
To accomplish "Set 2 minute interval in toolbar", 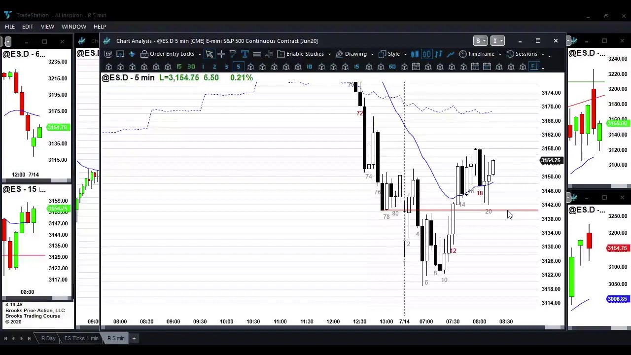I will [214, 67].
